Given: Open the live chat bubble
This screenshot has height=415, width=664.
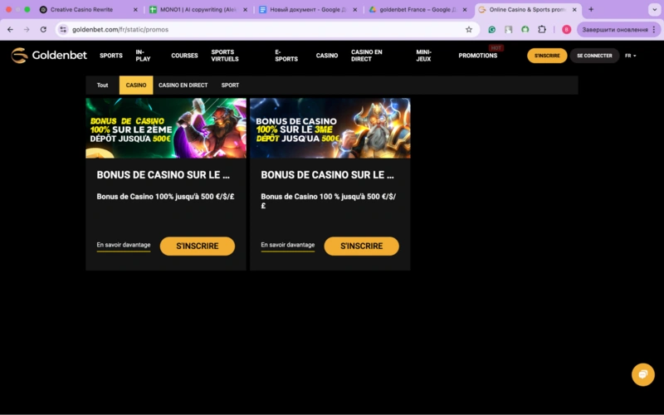Looking at the screenshot, I should click(x=642, y=374).
